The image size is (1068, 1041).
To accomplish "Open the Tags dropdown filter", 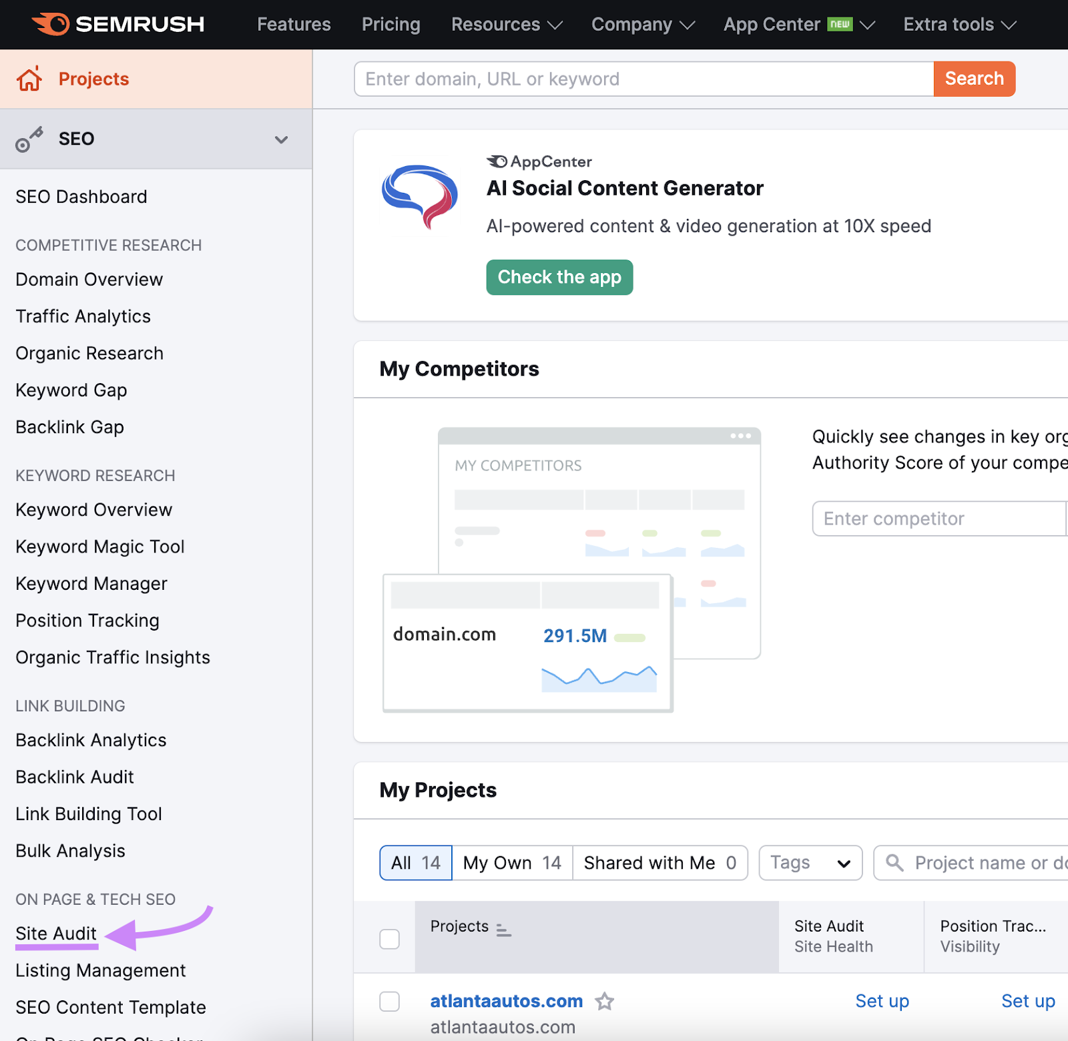I will click(810, 863).
